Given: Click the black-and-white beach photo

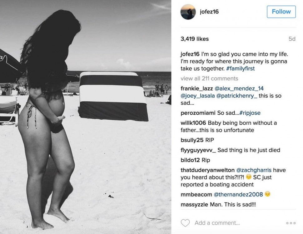Looking at the screenshot, I should pos(86,117).
